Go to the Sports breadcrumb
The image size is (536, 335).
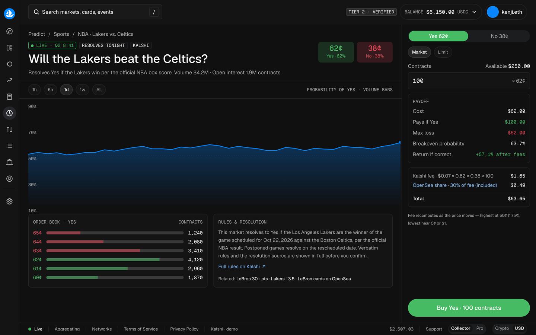pyautogui.click(x=61, y=34)
